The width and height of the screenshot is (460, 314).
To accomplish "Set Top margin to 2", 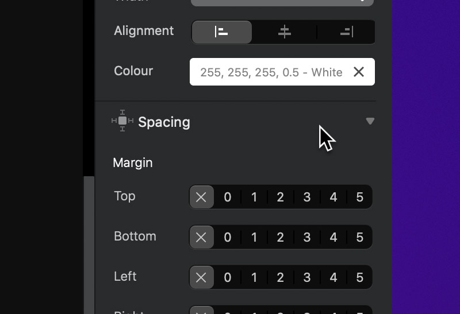I will [x=281, y=197].
